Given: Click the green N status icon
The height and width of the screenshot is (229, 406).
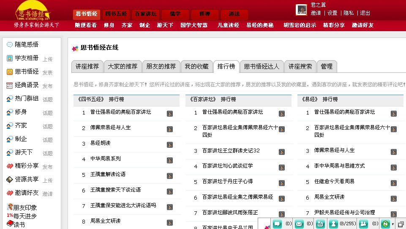Looking at the screenshot, I should (x=385, y=224).
